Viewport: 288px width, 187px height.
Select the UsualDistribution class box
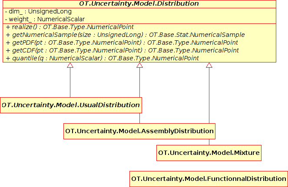pyautogui.click(x=71, y=105)
